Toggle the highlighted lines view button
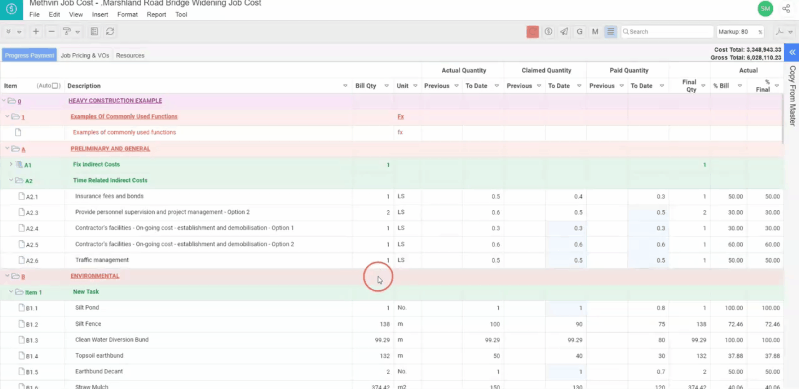 (611, 32)
